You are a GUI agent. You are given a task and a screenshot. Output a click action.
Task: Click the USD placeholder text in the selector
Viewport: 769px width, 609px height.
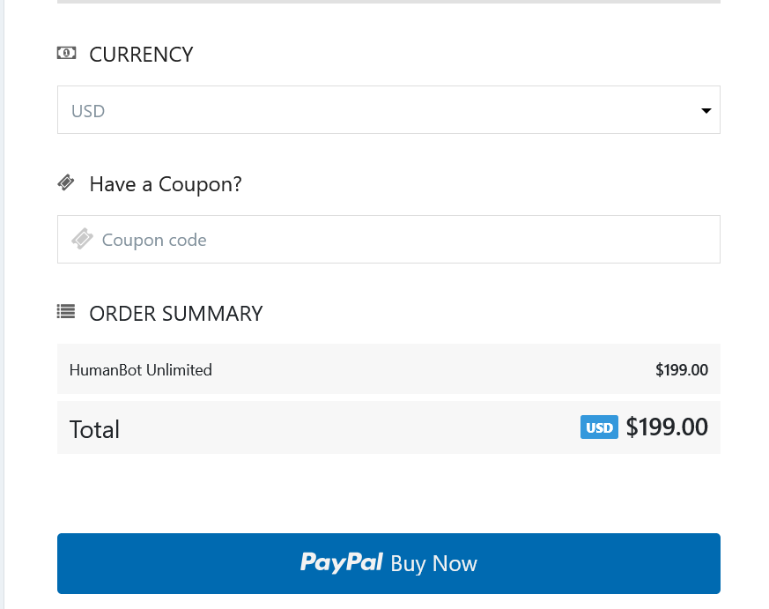(88, 110)
